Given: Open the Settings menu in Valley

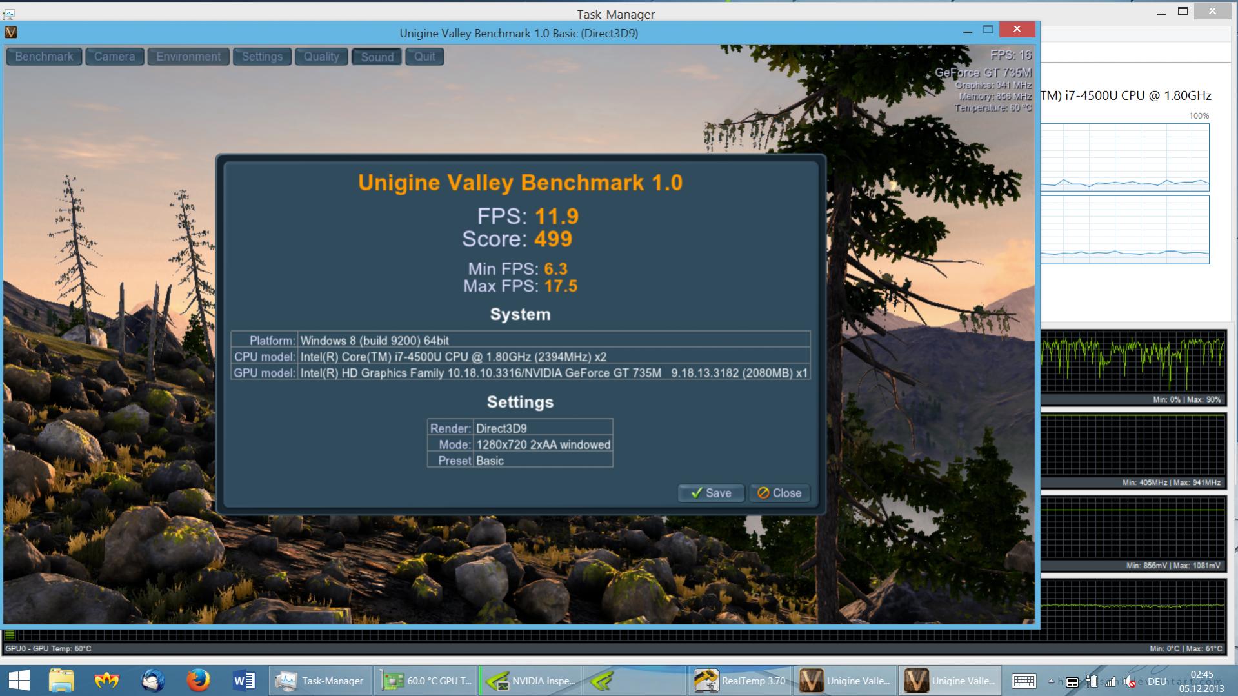Looking at the screenshot, I should 262,56.
